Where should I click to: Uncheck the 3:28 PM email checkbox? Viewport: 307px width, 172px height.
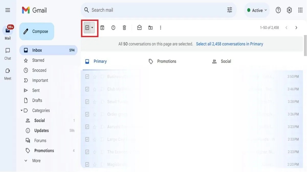tap(87, 102)
